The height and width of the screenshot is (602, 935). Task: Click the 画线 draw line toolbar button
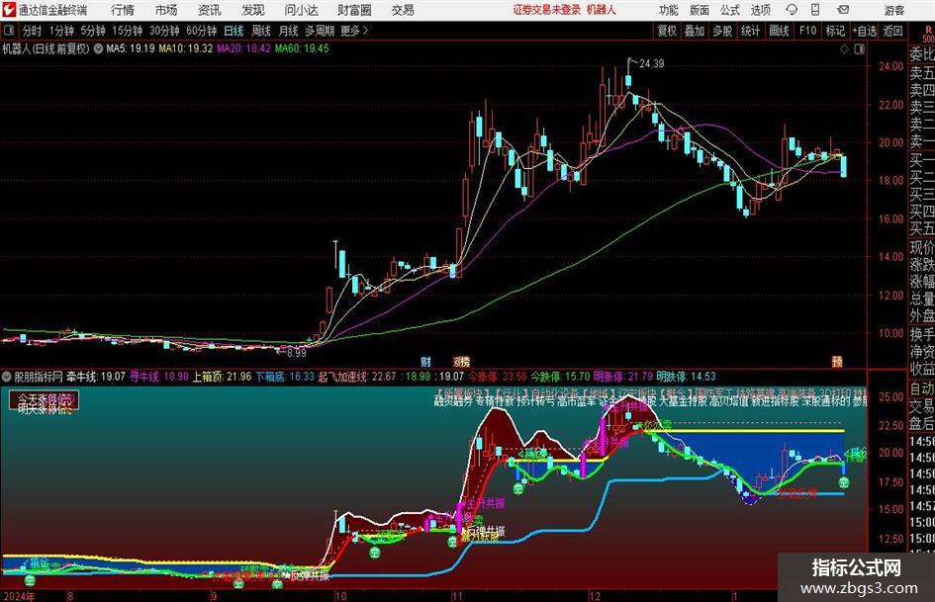pyautogui.click(x=779, y=31)
